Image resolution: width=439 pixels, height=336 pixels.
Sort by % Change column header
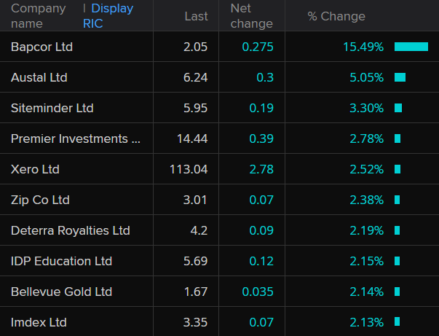(x=336, y=16)
